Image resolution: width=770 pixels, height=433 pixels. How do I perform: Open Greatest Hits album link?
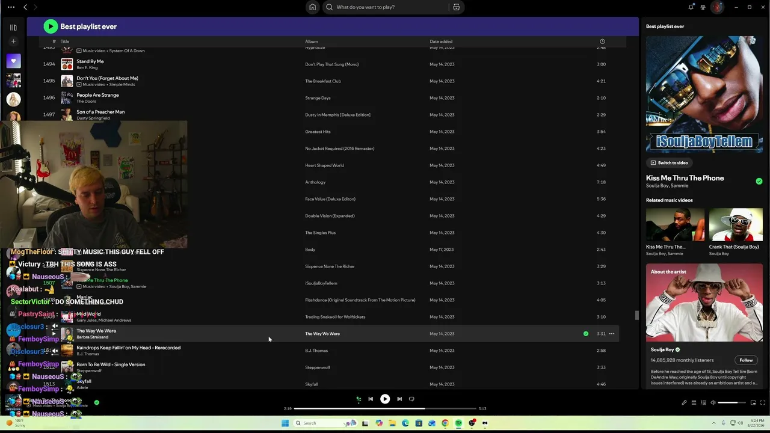(x=318, y=132)
